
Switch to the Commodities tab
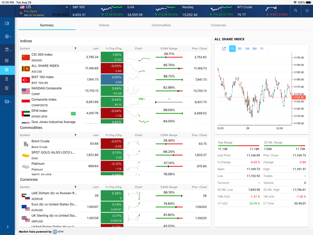tap(161, 25)
